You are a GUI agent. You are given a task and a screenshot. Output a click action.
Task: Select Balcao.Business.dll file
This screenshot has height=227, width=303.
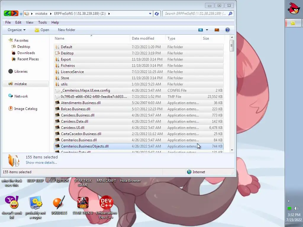tap(139, 109)
